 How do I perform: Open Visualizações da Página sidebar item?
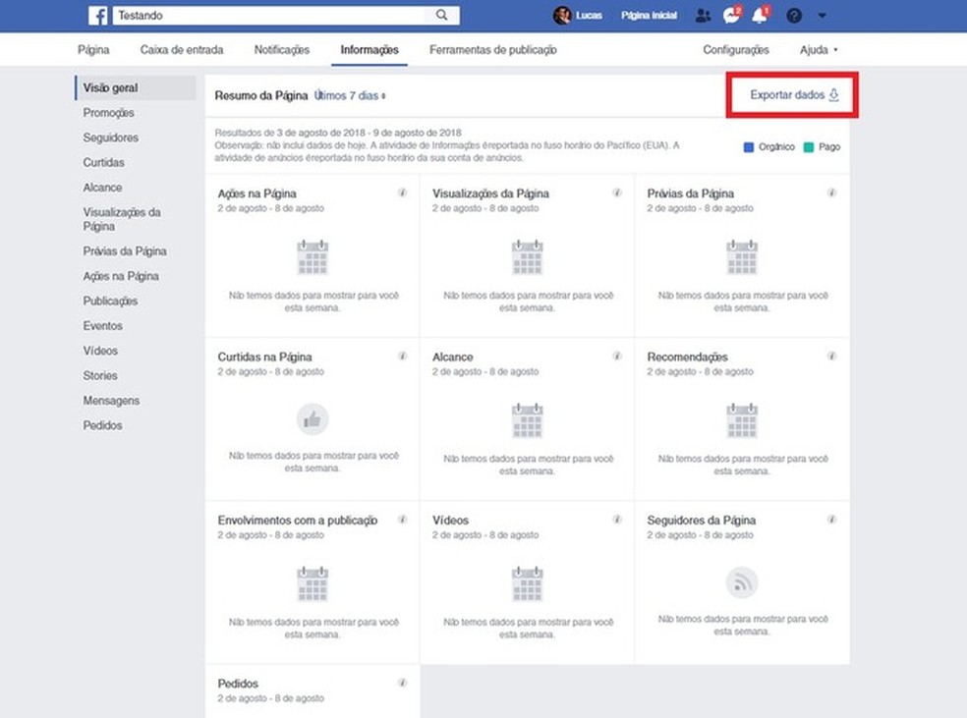(122, 219)
